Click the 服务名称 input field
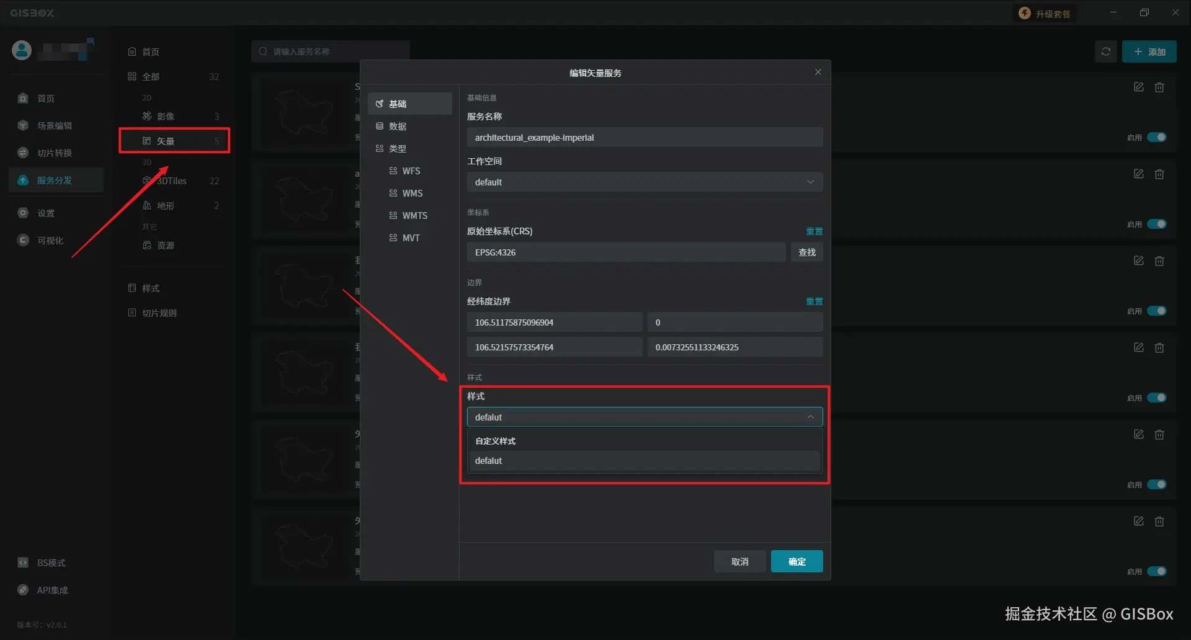The width and height of the screenshot is (1191, 640). (x=645, y=137)
